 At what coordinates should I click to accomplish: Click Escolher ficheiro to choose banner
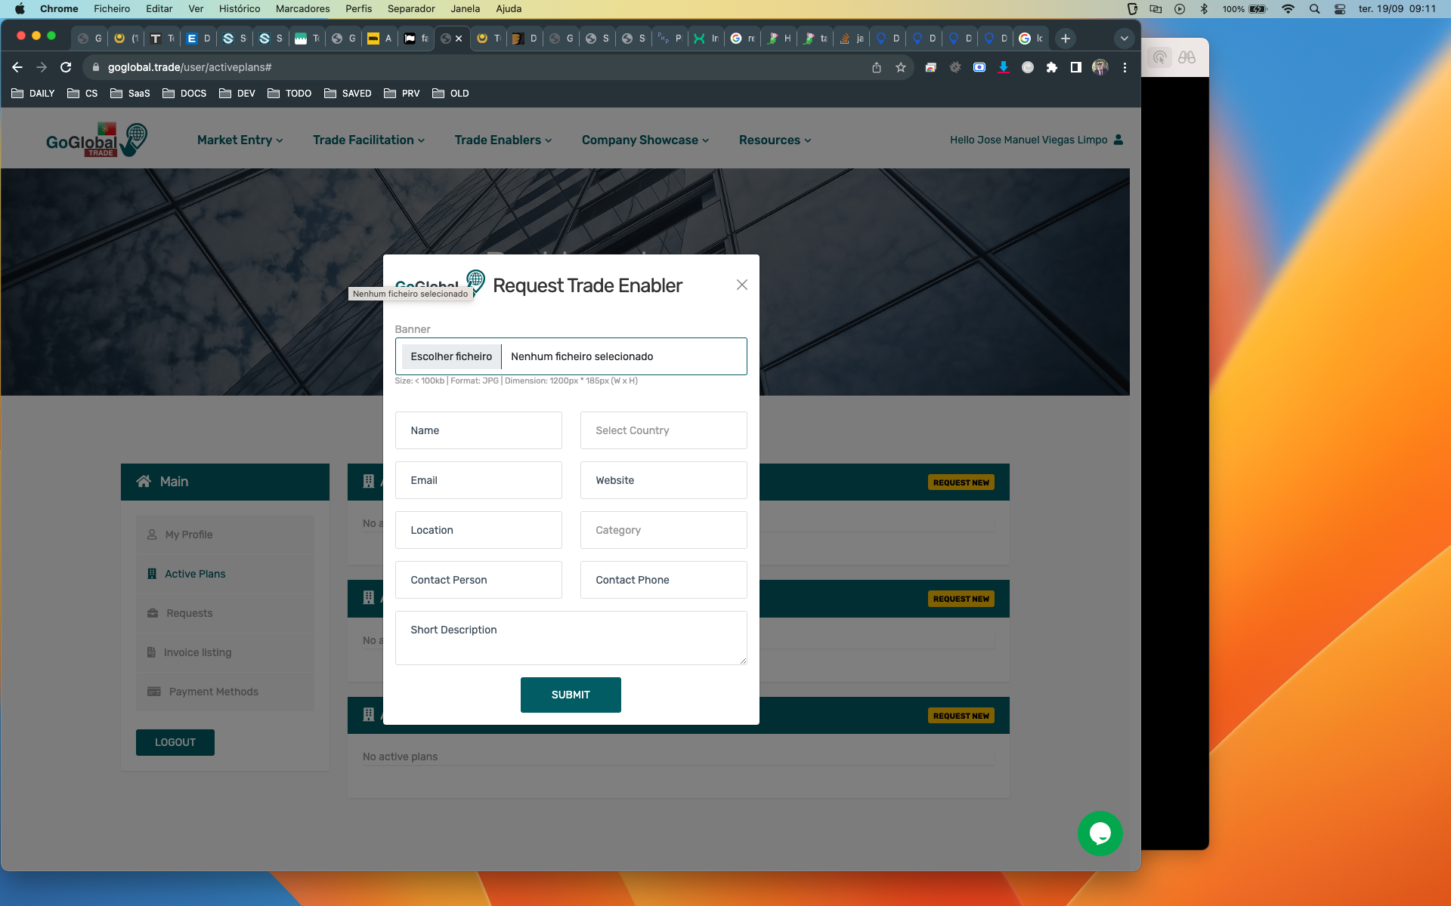451,356
